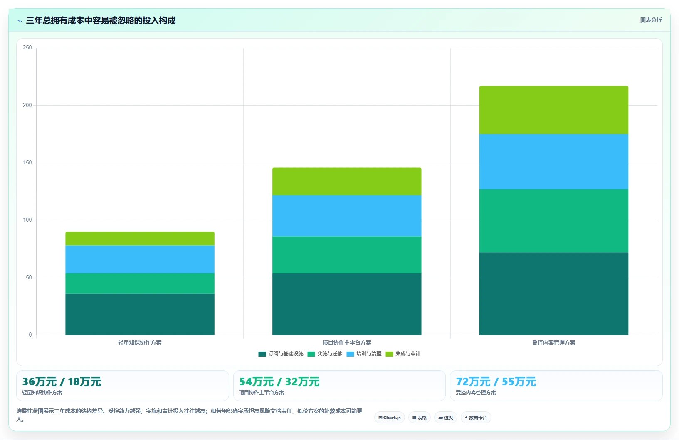679x440 pixels.
Task: Click the y-axis value 250
Action: 27,48
